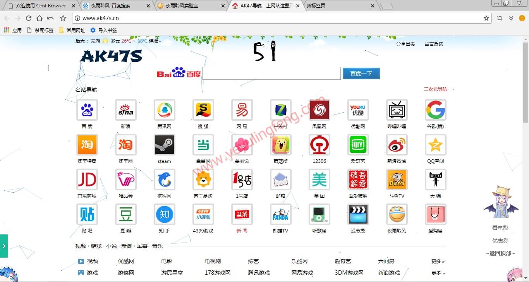Open the Zhihu (知乎) icon

tap(165, 214)
